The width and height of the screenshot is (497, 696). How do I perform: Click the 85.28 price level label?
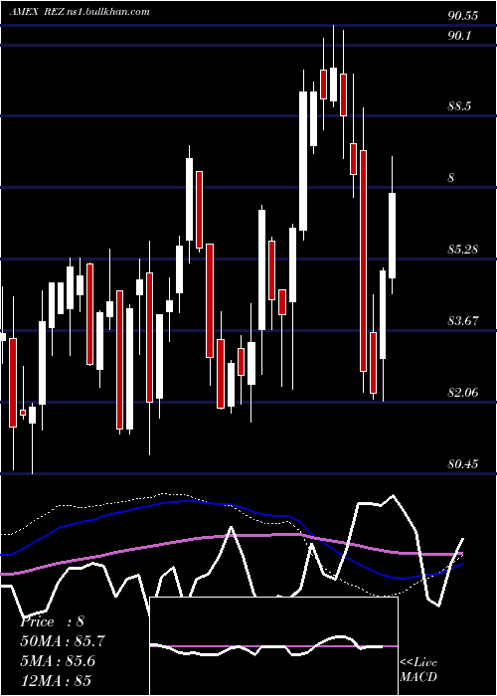[x=463, y=250]
